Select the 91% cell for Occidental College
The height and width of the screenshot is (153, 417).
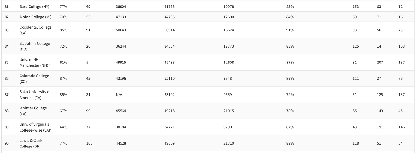(x=290, y=30)
